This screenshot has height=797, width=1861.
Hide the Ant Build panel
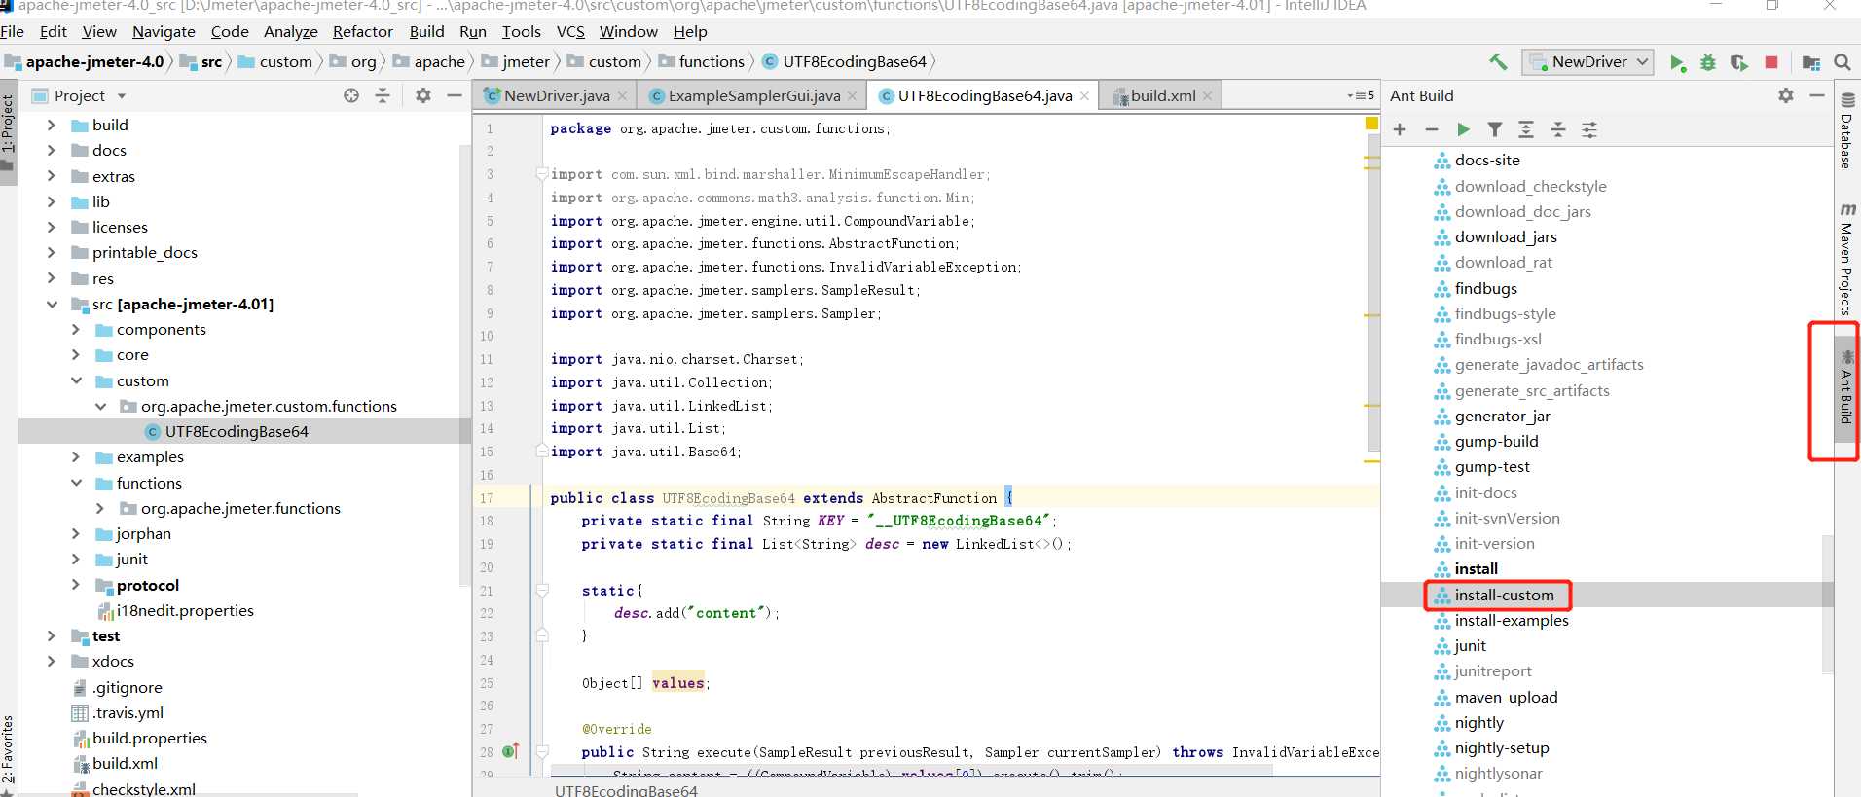1816,95
